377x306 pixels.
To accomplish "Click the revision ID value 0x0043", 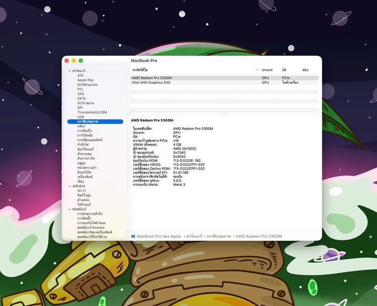I will pyautogui.click(x=179, y=157).
